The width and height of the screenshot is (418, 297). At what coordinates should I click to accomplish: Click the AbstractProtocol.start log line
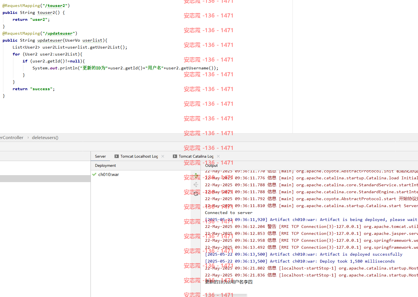311,199
